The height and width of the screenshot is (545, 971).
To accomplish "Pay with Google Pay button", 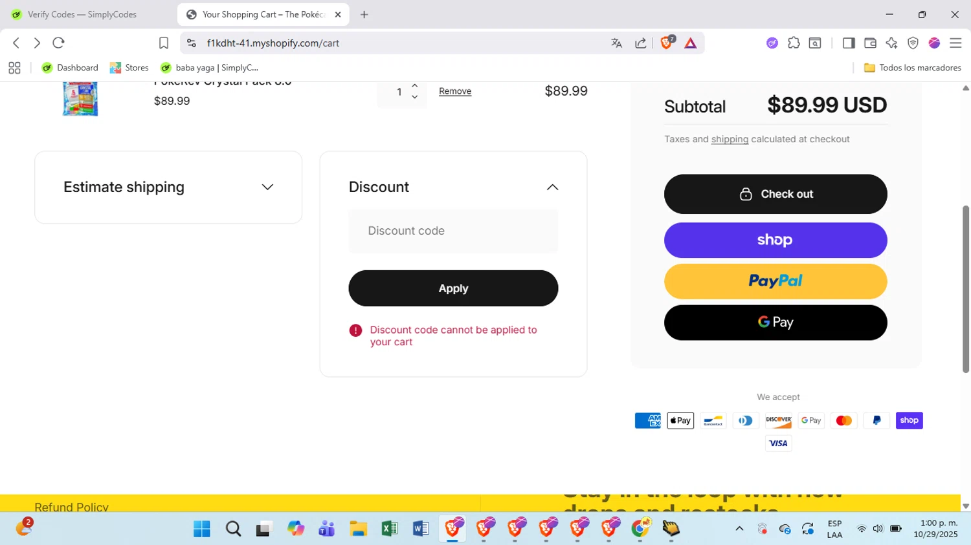I will click(776, 323).
